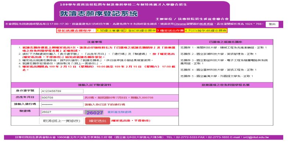This screenshot has height=144, width=288.
Task: Click the 26027 captcha image
Action: (95, 112)
